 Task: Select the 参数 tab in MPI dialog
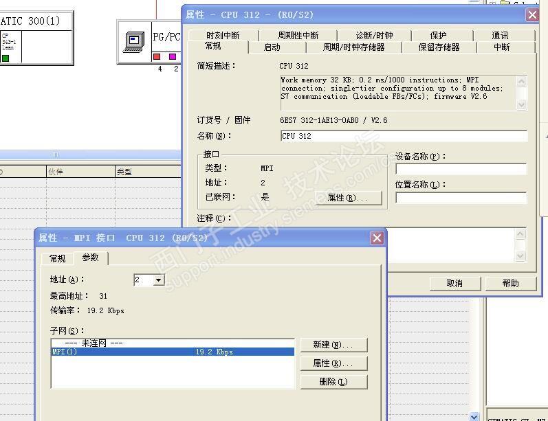(x=91, y=258)
